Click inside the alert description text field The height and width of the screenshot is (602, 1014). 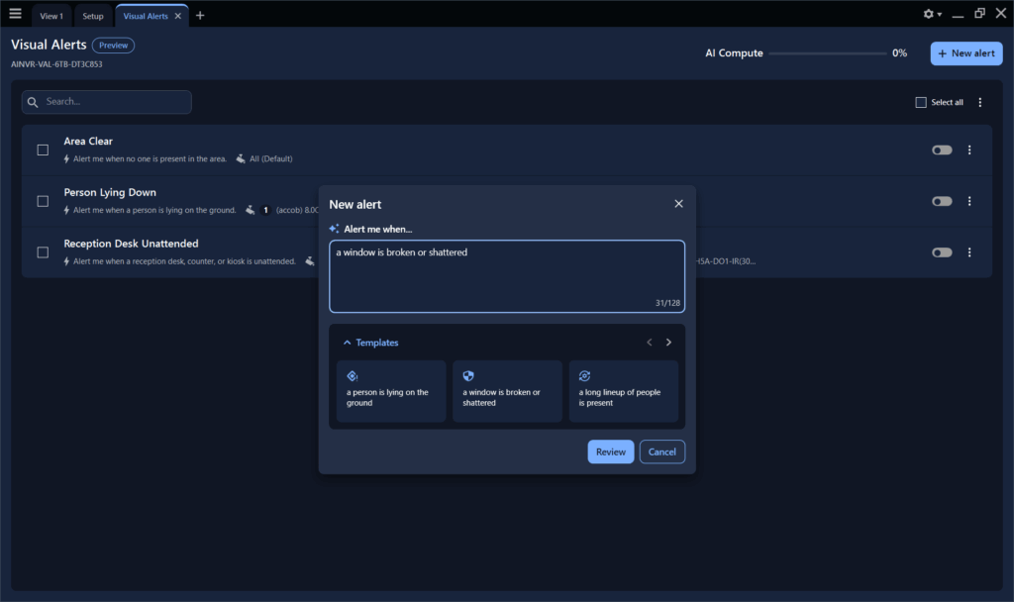(506, 275)
